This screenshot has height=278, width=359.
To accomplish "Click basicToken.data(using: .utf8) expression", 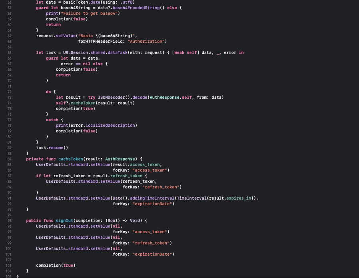I will 99,2.
